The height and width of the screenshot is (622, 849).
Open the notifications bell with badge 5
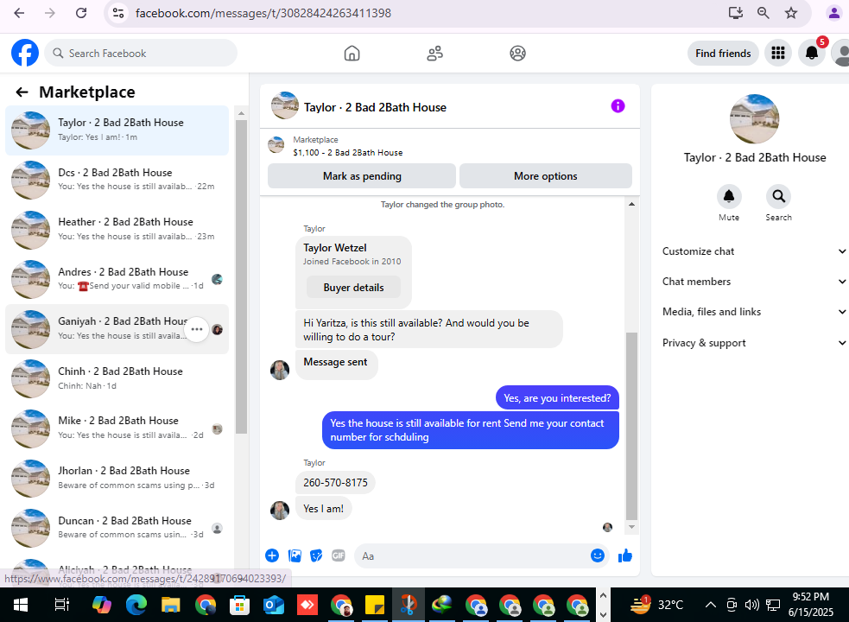(x=812, y=53)
